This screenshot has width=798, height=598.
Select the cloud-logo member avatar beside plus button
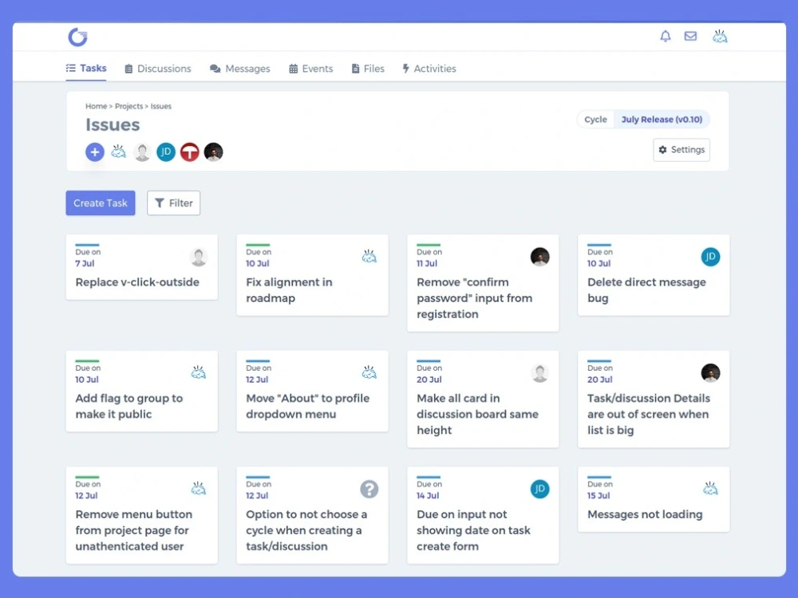pos(119,151)
